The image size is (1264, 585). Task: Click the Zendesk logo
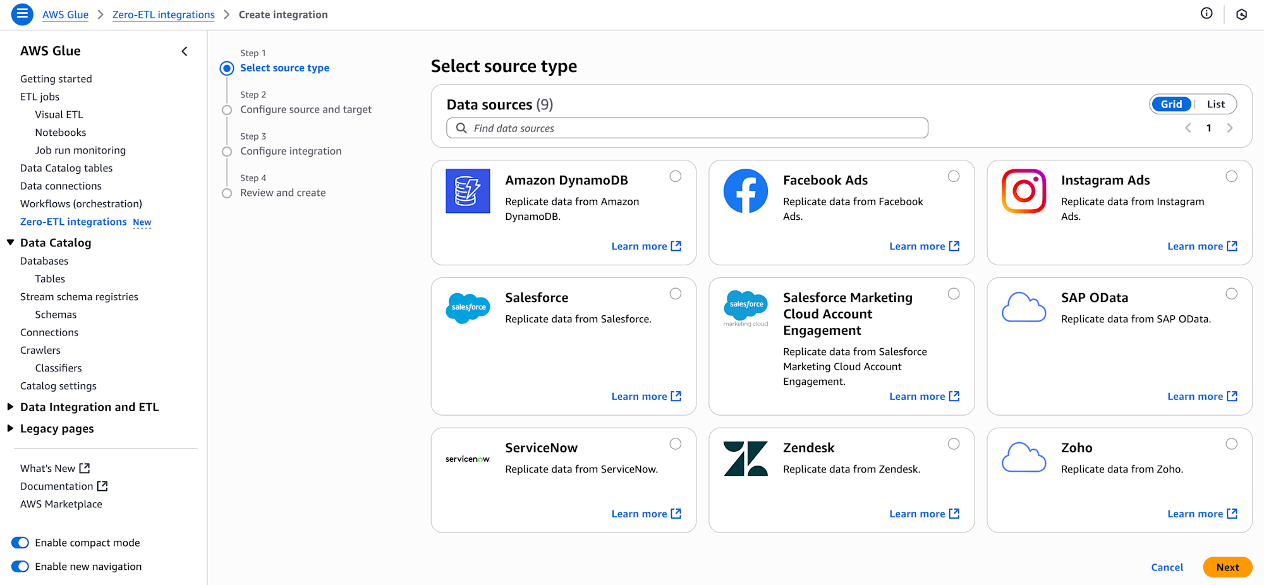(746, 459)
